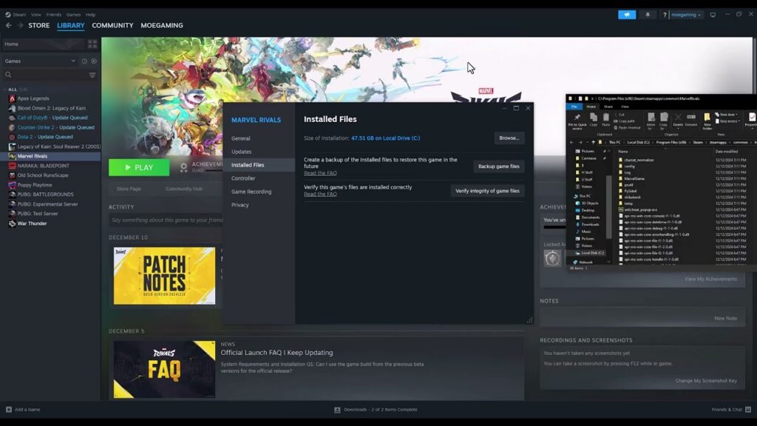Go forward with the Steam forward arrow

click(20, 25)
